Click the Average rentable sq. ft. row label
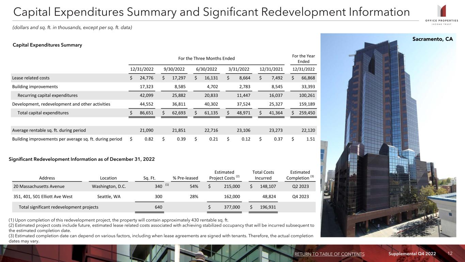Viewport: 465px width, 262px height. (x=49, y=130)
